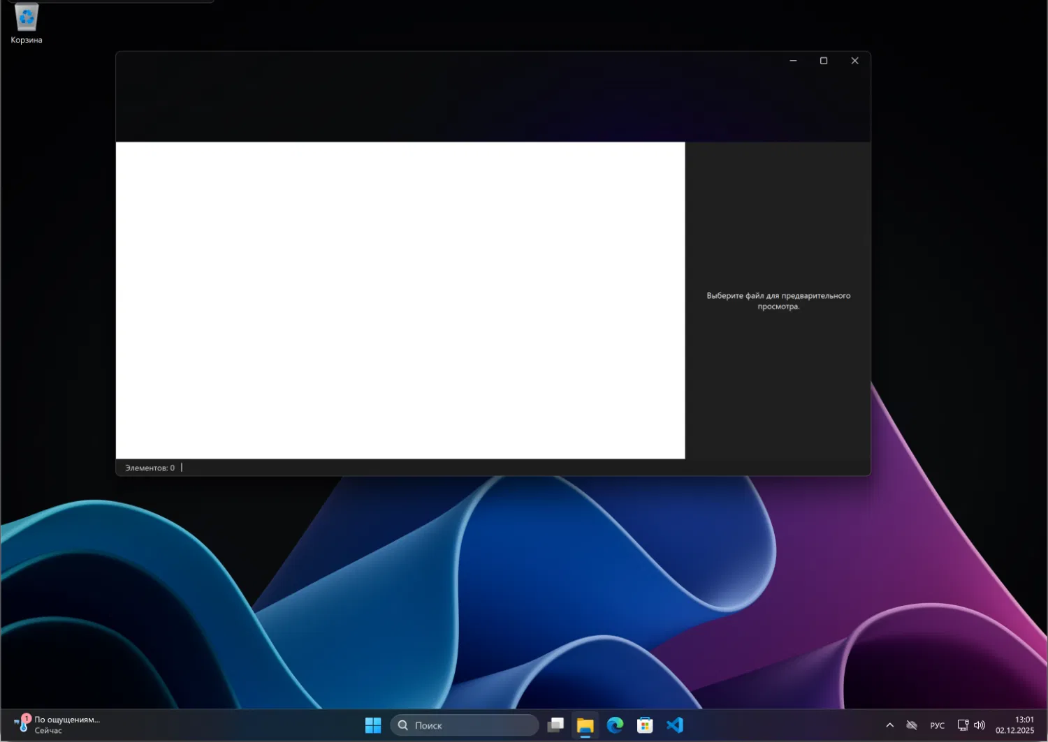Select the File Explorer taskbar icon
1048x742 pixels.
585,725
